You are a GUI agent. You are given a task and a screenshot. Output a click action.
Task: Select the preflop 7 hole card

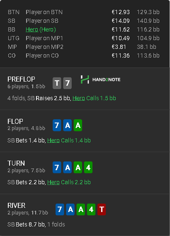(67, 83)
